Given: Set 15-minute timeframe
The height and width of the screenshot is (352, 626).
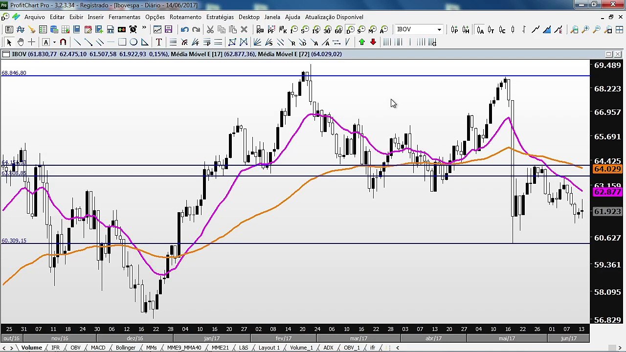Looking at the screenshot, I should (316, 29).
